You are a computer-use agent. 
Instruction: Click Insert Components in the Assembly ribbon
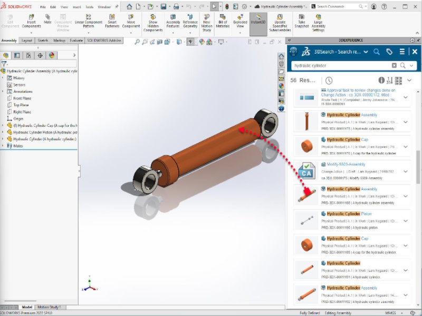click(31, 22)
